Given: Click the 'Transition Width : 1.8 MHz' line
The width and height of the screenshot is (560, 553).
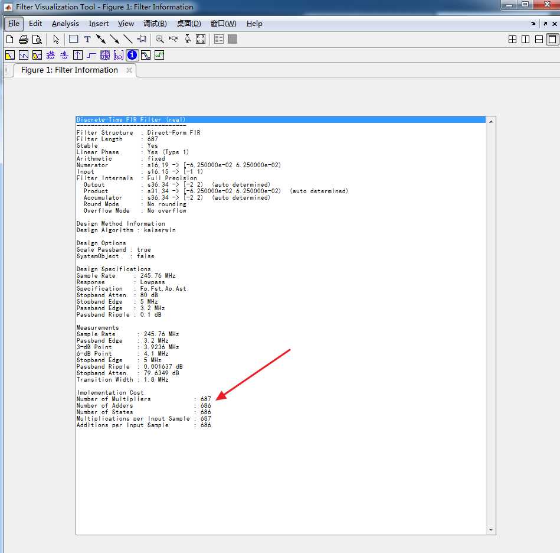Looking at the screenshot, I should point(123,380).
